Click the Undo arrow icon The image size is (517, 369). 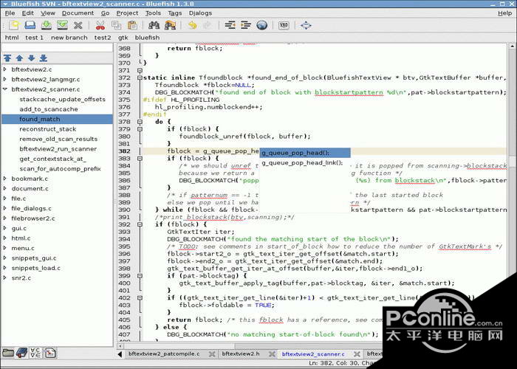pos(193,25)
